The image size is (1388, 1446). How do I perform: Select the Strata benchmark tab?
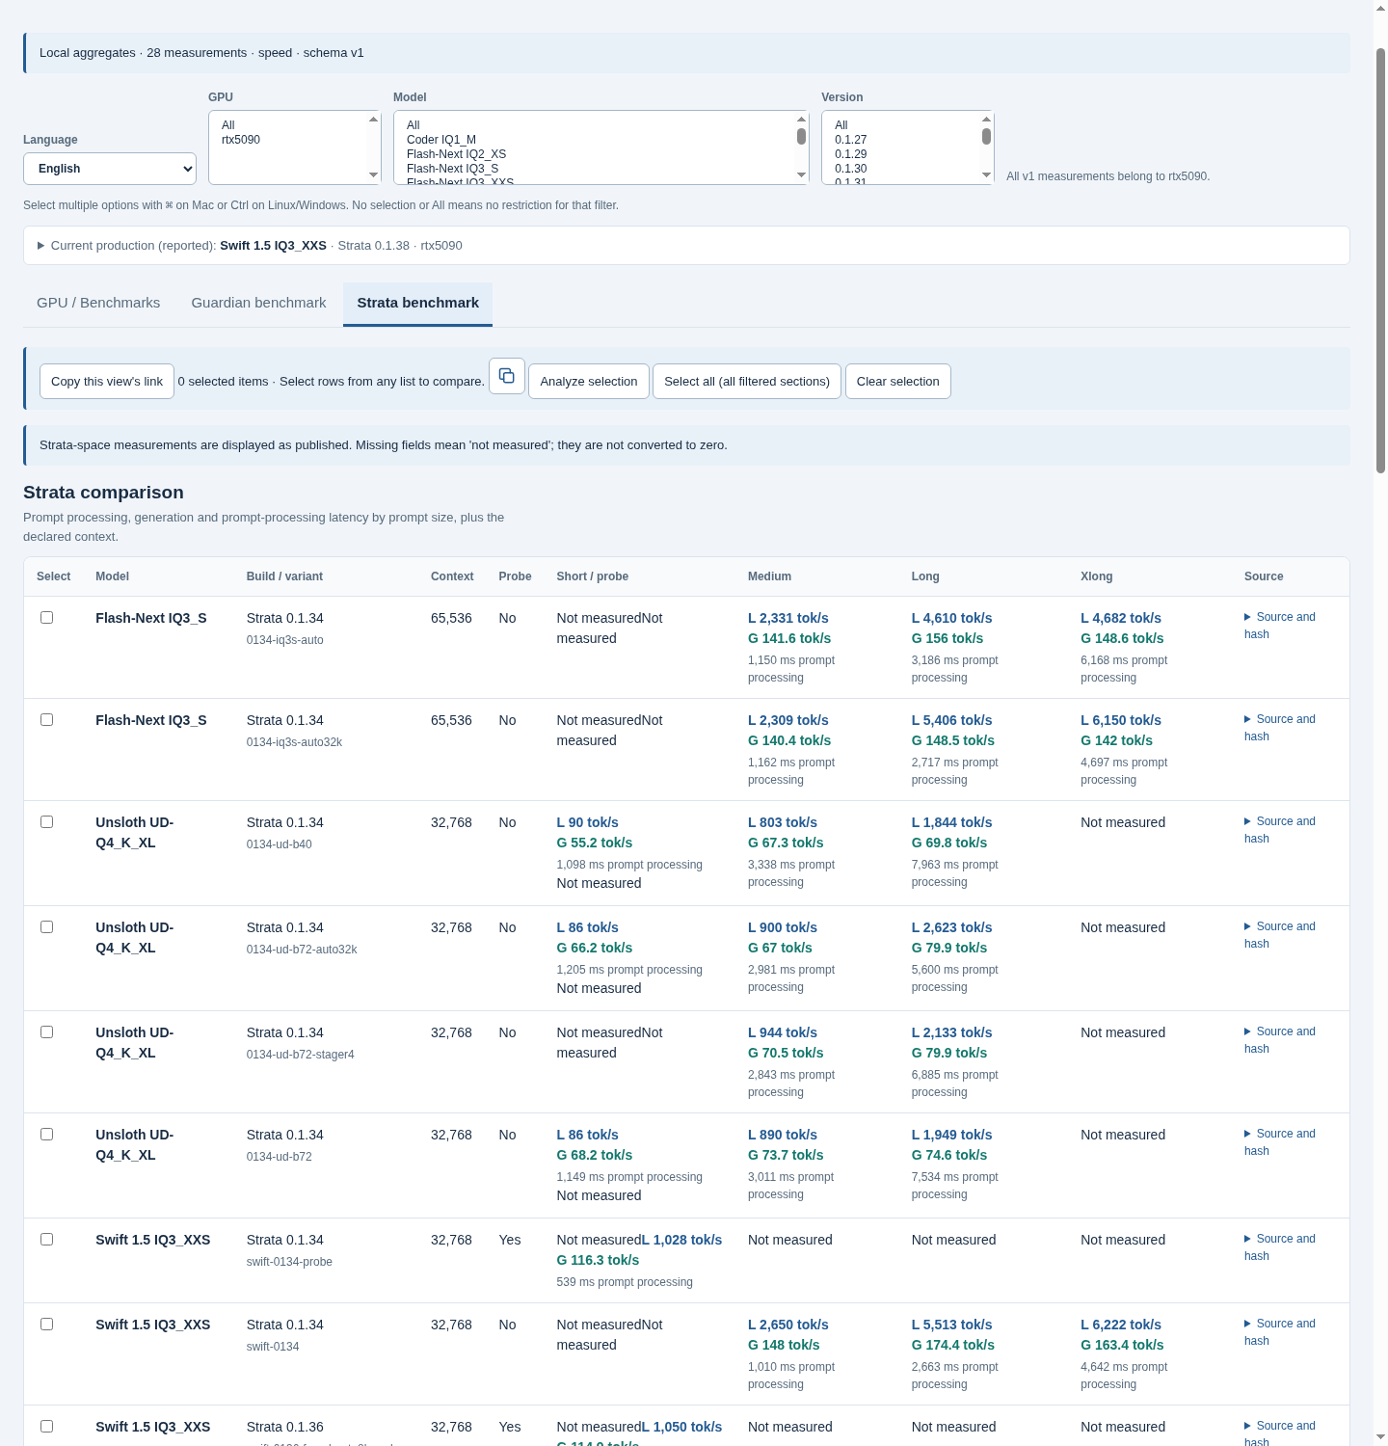coord(417,303)
